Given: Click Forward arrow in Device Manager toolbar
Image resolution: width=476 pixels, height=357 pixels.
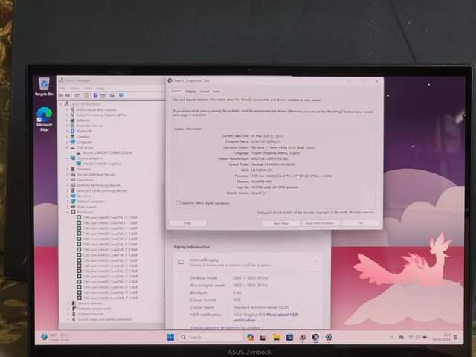Looking at the screenshot, I should [x=68, y=96].
